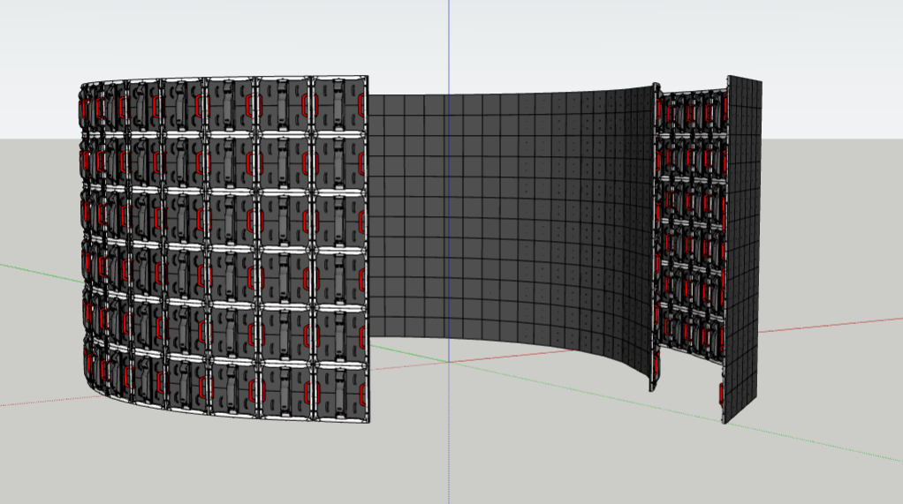Pick top-right cabinet of the left wall
Image resolution: width=903 pixels, height=504 pixels.
[340, 106]
